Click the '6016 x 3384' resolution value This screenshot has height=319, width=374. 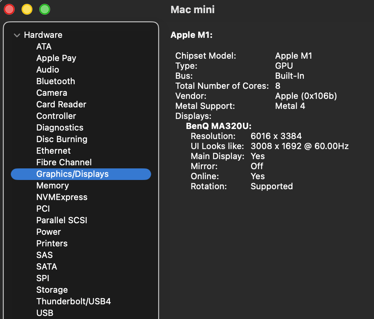(276, 136)
